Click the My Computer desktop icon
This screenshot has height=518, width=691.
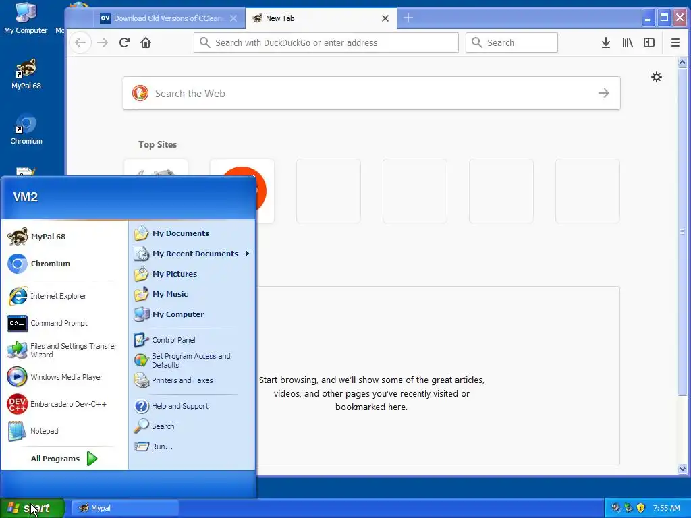coord(26,18)
